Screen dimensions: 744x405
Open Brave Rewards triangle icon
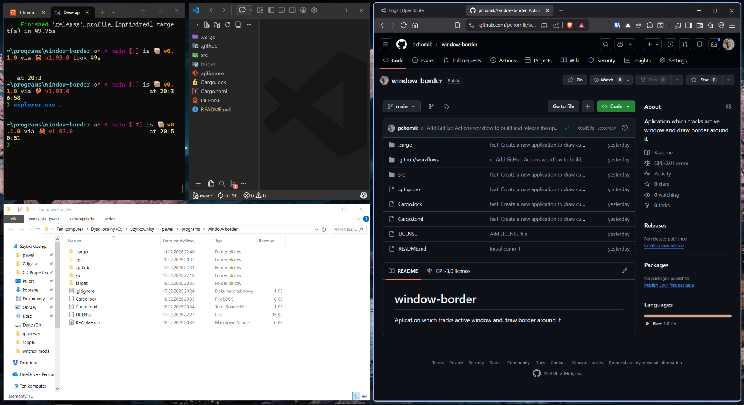tap(582, 25)
